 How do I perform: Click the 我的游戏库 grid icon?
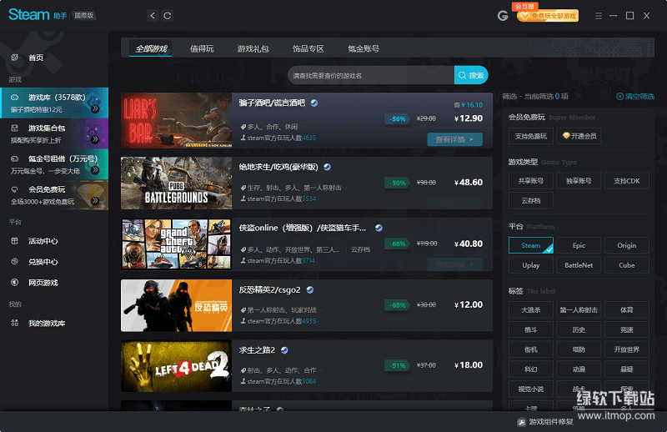coord(14,323)
